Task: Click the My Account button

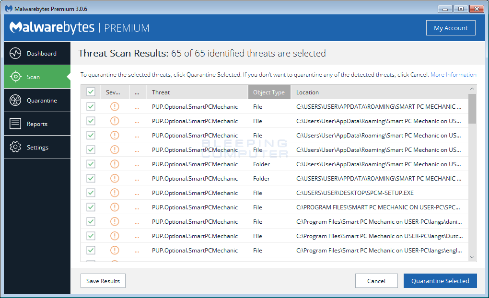Action: click(x=451, y=28)
